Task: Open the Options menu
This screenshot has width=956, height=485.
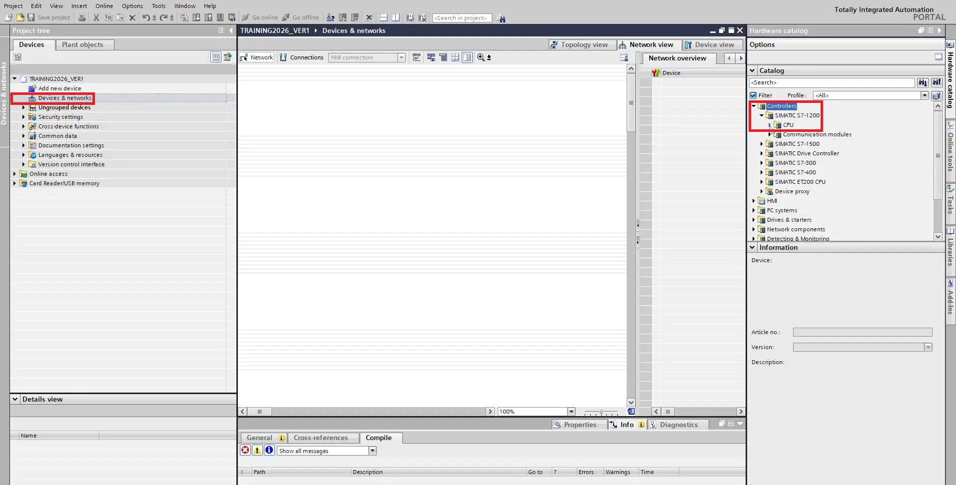Action: pos(132,5)
